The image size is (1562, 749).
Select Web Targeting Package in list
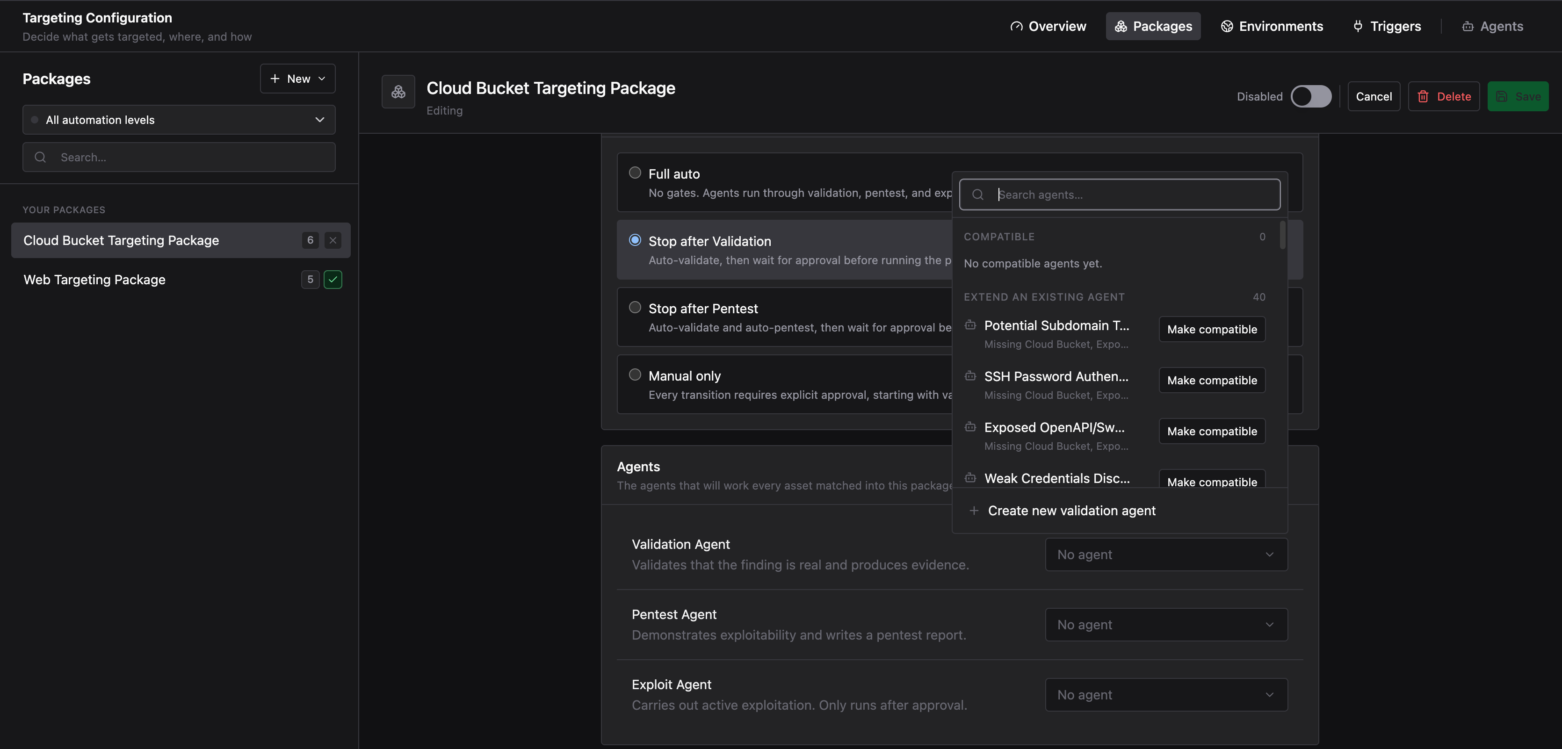point(181,280)
